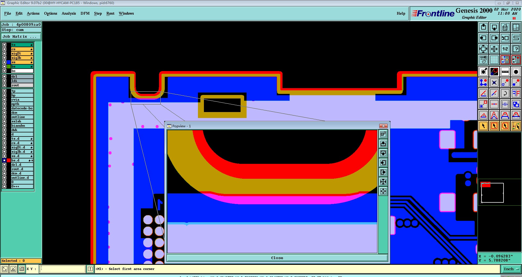Click the X Y coordinate input field
This screenshot has height=277, width=522.
point(63,269)
